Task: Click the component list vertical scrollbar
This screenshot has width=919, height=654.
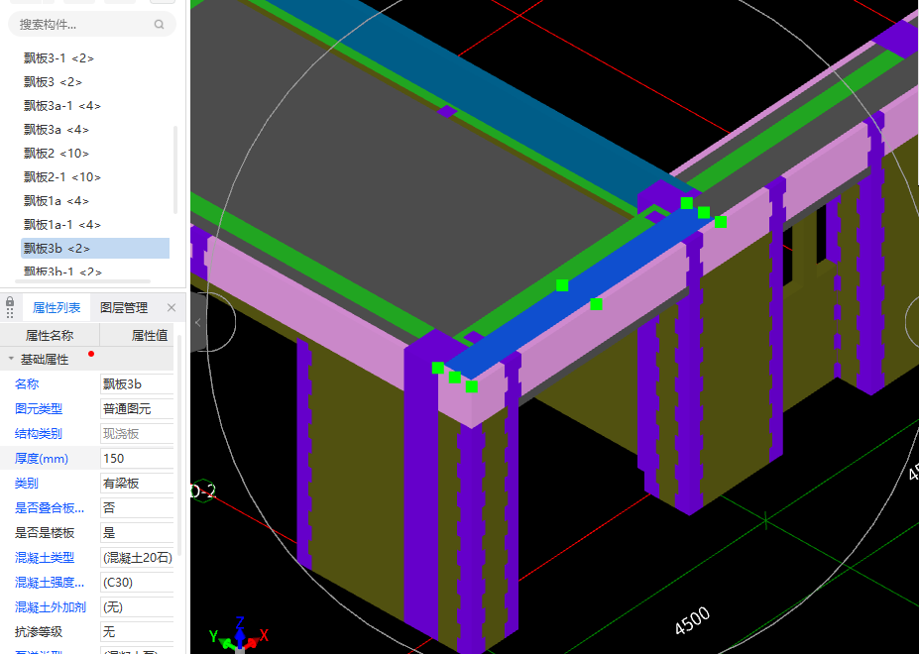Action: click(175, 170)
